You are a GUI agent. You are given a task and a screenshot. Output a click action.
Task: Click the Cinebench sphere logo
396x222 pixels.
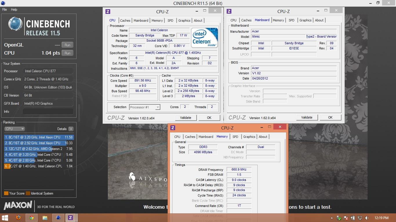pyautogui.click(x=15, y=24)
